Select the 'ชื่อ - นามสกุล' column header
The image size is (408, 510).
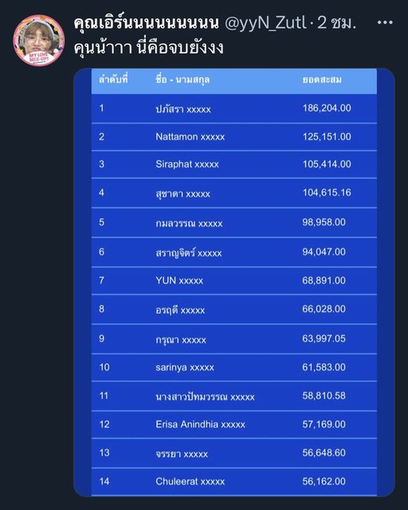pos(182,80)
